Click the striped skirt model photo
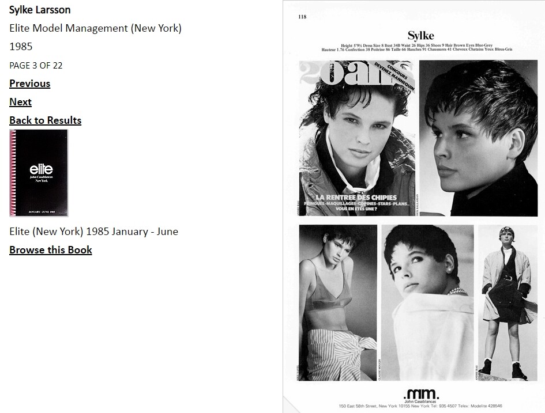The image size is (545, 413). (338, 302)
